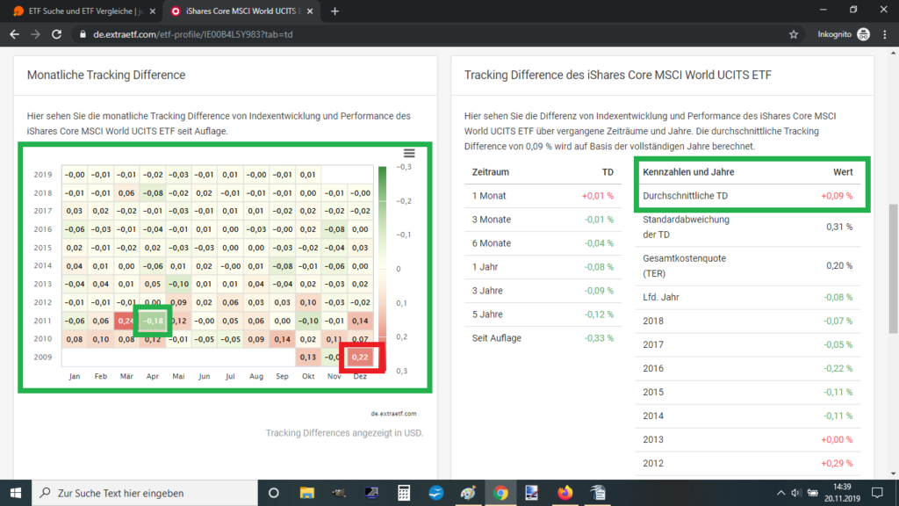This screenshot has width=899, height=506.
Task: Show hidden system tray icons
Action: click(780, 493)
